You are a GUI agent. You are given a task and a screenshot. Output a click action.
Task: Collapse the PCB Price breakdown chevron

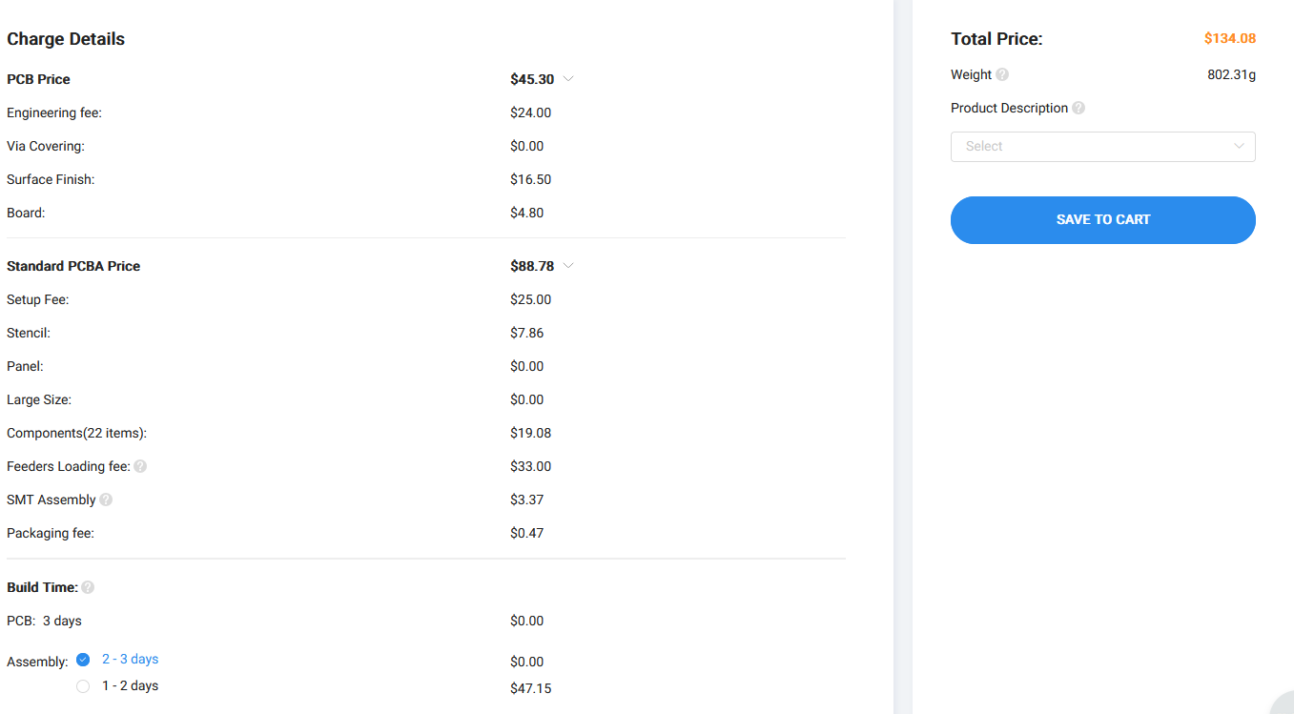(568, 79)
